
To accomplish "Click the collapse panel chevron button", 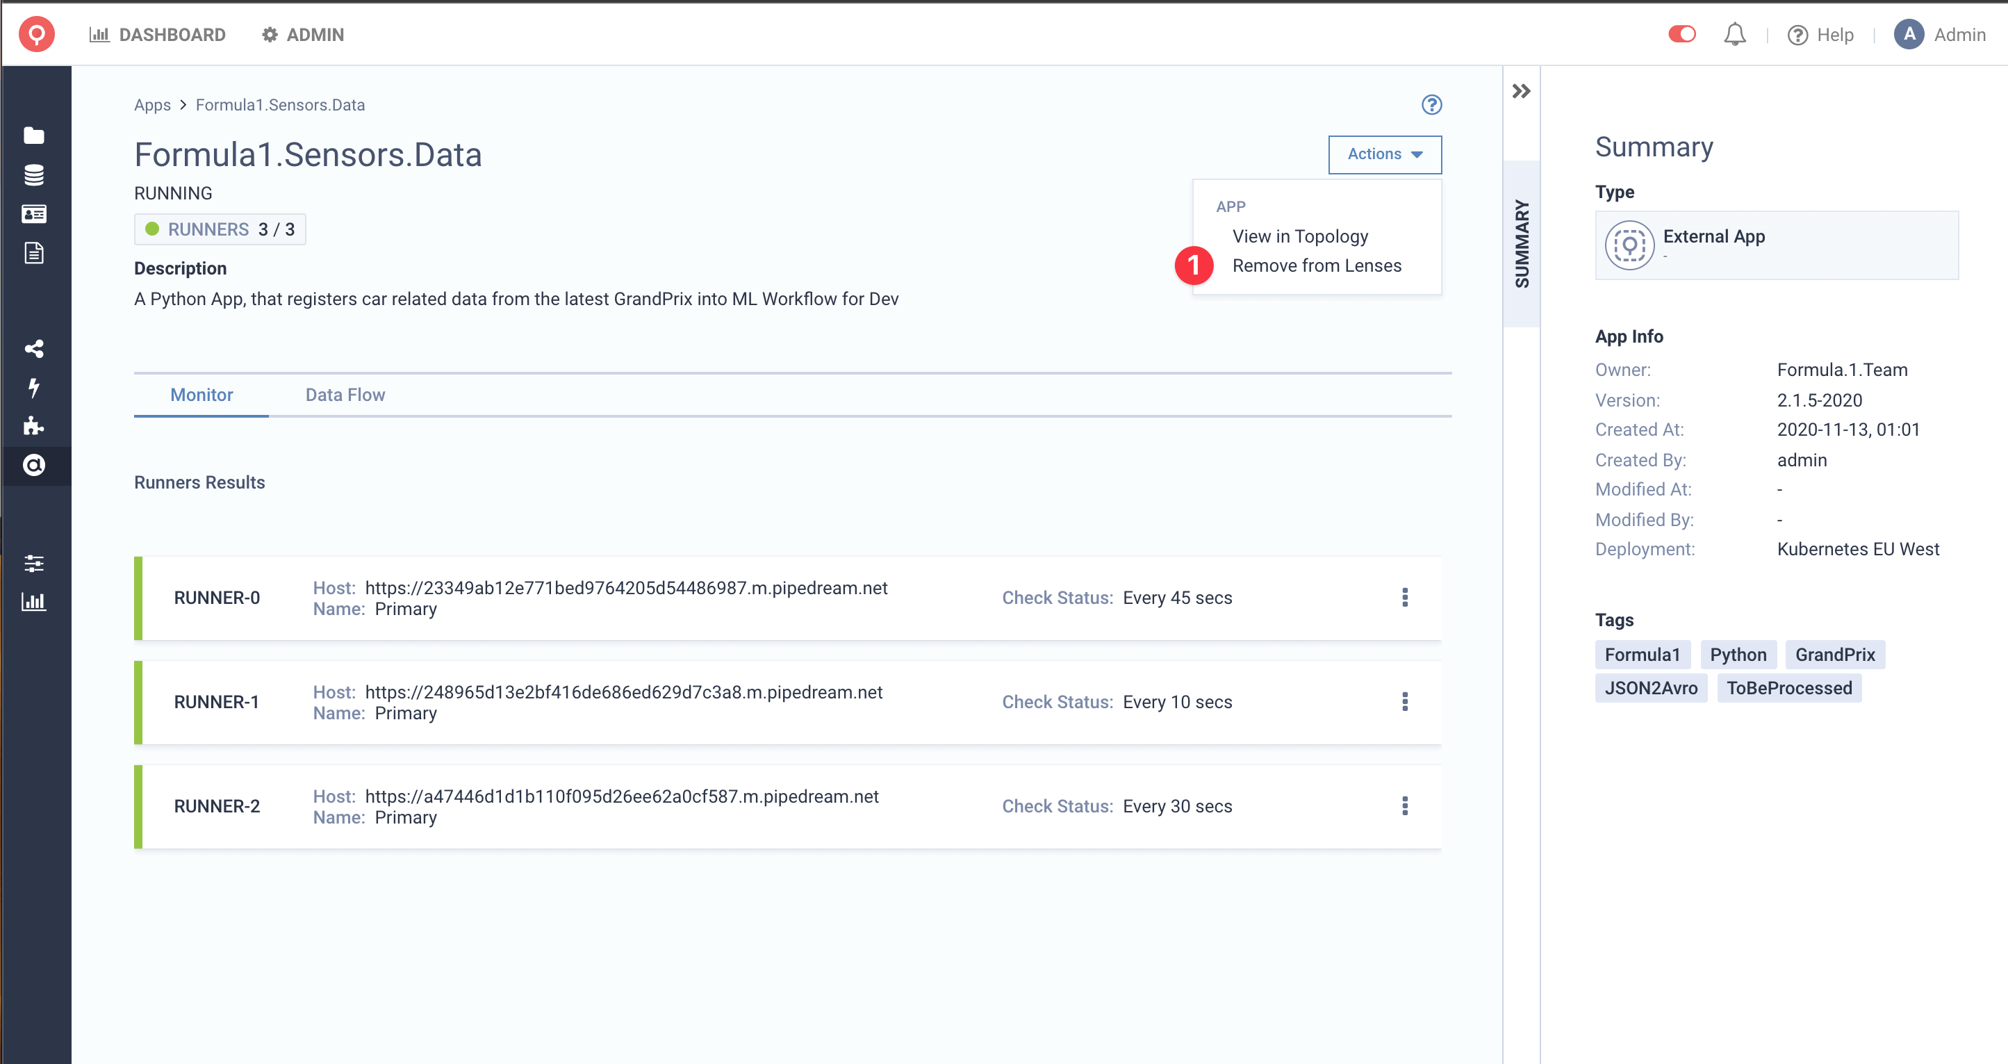I will click(1522, 90).
